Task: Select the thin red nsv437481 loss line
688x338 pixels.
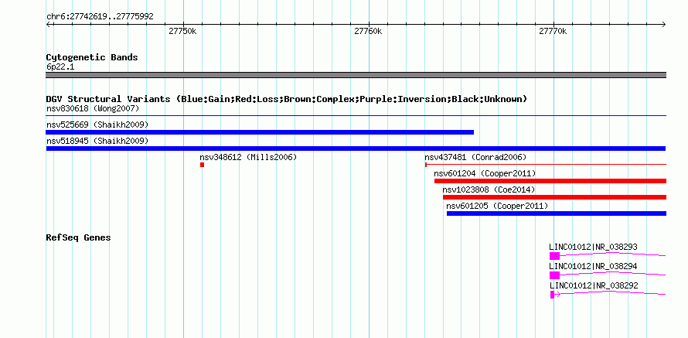Action: click(x=546, y=165)
